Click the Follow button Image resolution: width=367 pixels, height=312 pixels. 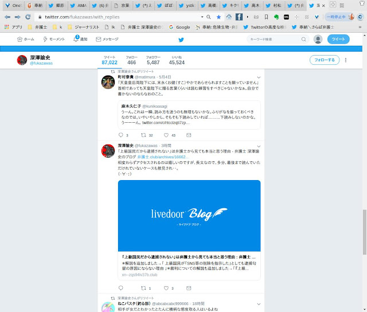325,60
